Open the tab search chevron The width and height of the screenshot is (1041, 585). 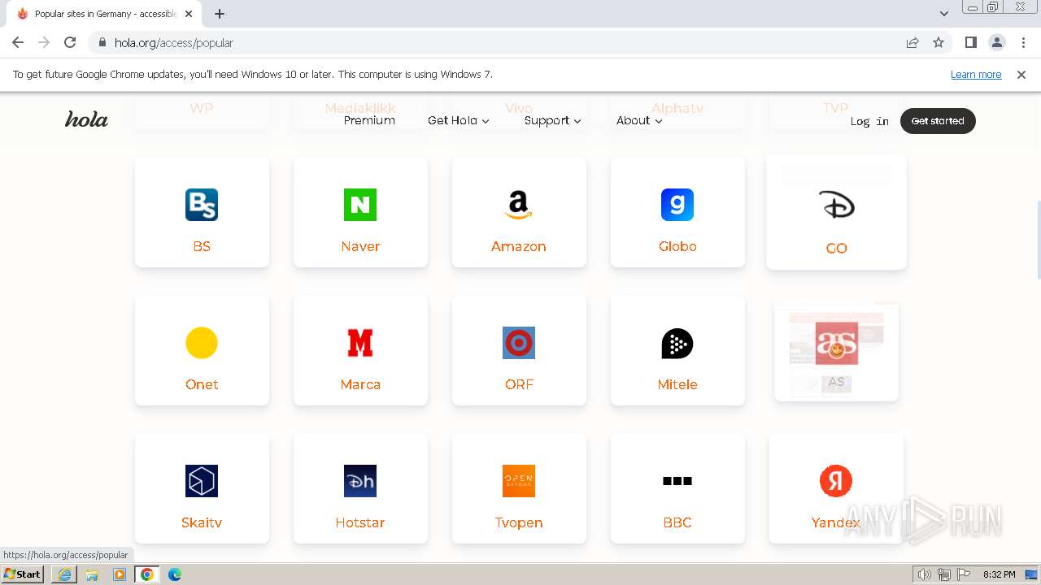coord(944,14)
